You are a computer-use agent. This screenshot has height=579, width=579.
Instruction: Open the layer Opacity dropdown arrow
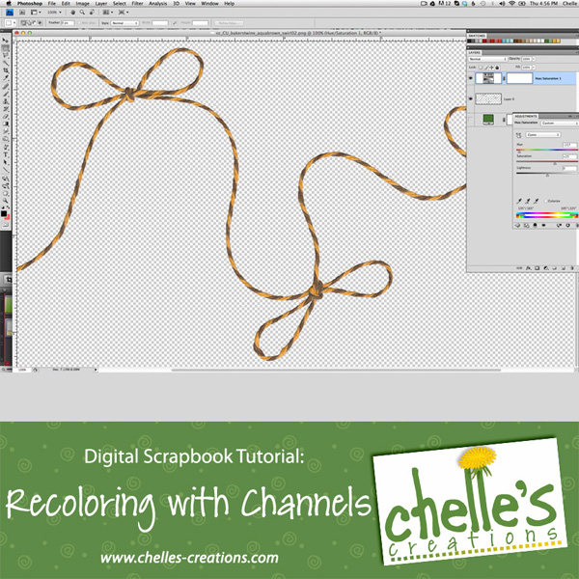coord(534,59)
